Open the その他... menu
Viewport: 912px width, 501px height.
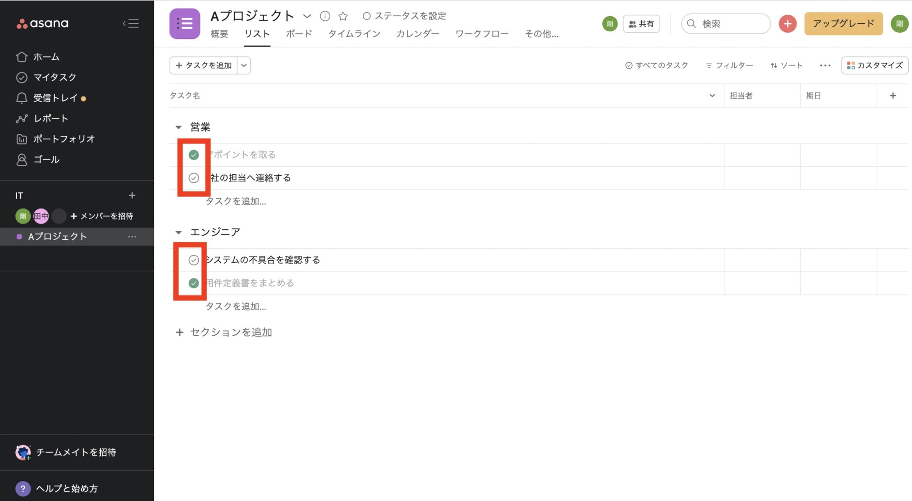(541, 33)
